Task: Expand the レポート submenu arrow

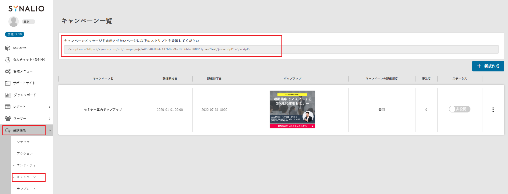Action: (x=50, y=107)
